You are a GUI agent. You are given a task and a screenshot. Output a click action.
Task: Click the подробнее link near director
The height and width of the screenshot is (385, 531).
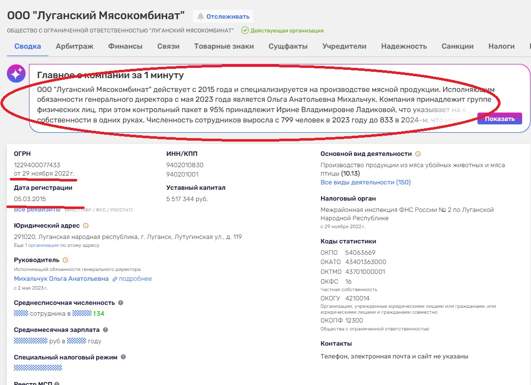click(135, 279)
